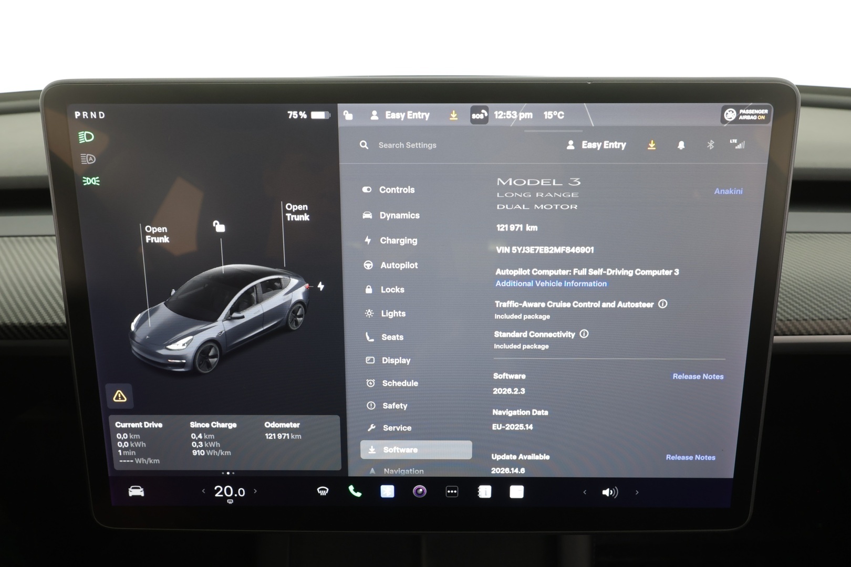Image resolution: width=851 pixels, height=567 pixels.
Task: Select the Software menu item
Action: pos(416,450)
